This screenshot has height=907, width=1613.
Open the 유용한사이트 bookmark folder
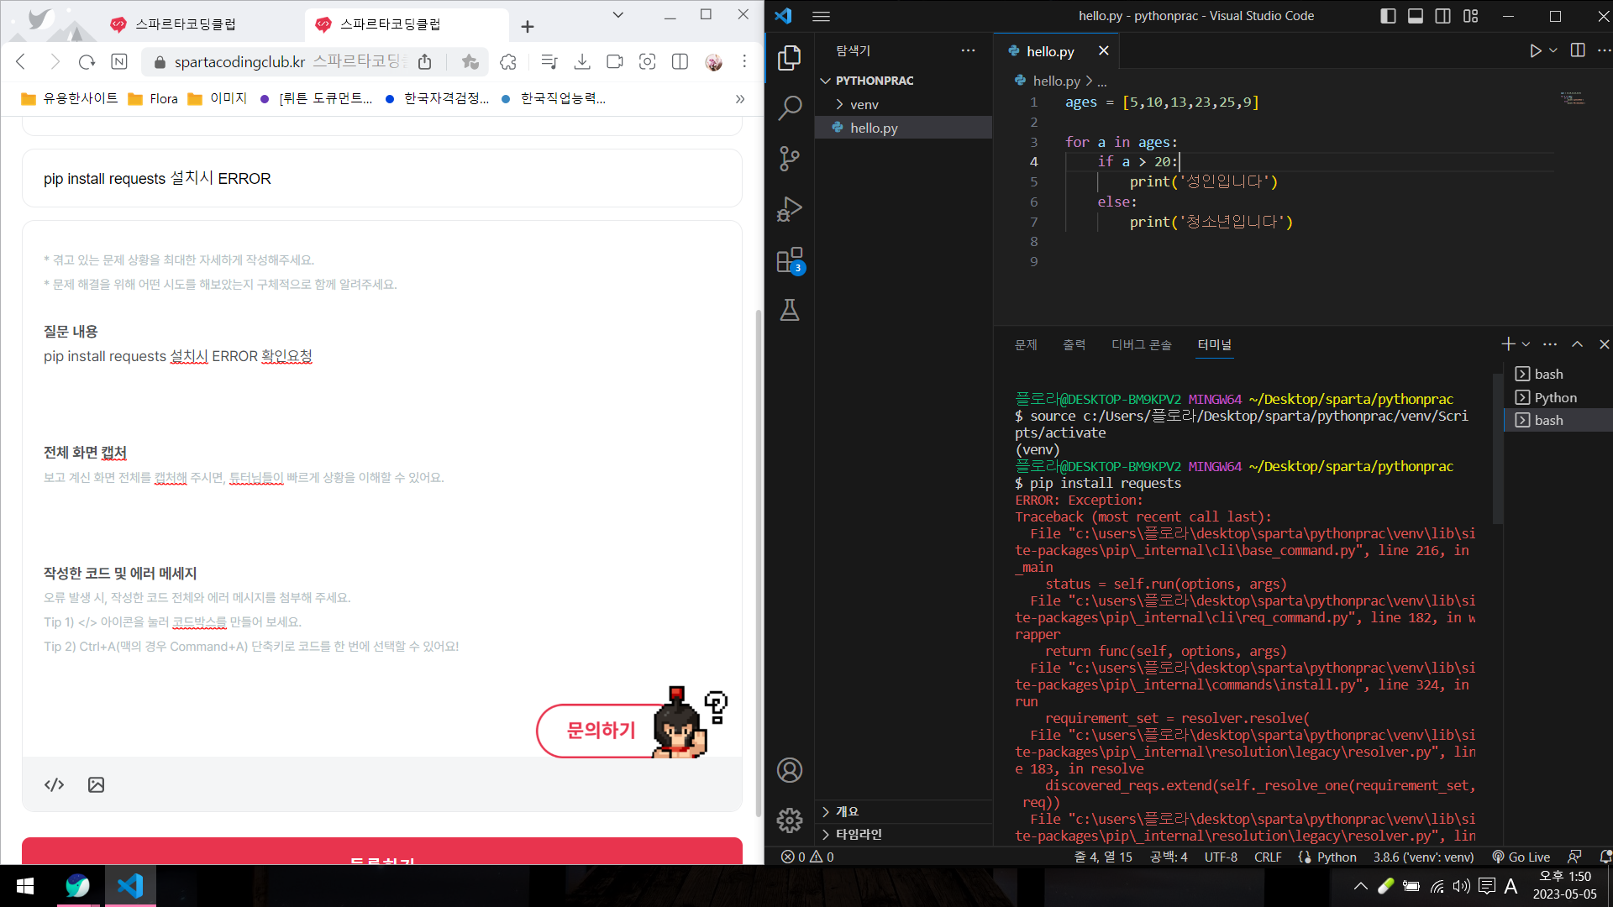pyautogui.click(x=70, y=99)
